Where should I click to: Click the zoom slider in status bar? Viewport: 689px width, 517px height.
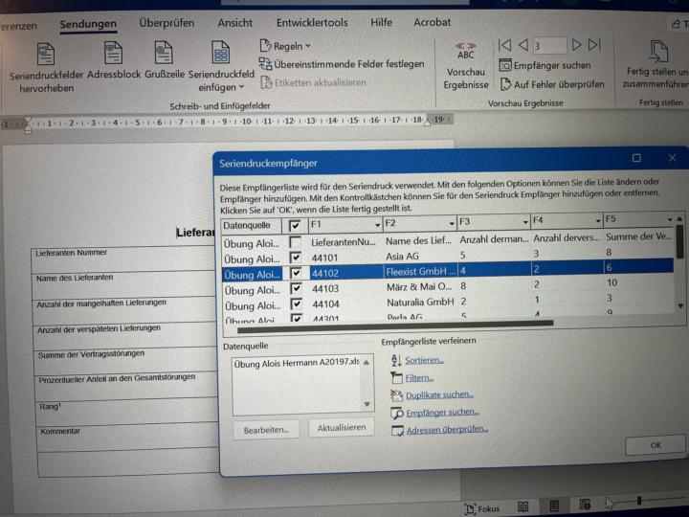click(639, 502)
